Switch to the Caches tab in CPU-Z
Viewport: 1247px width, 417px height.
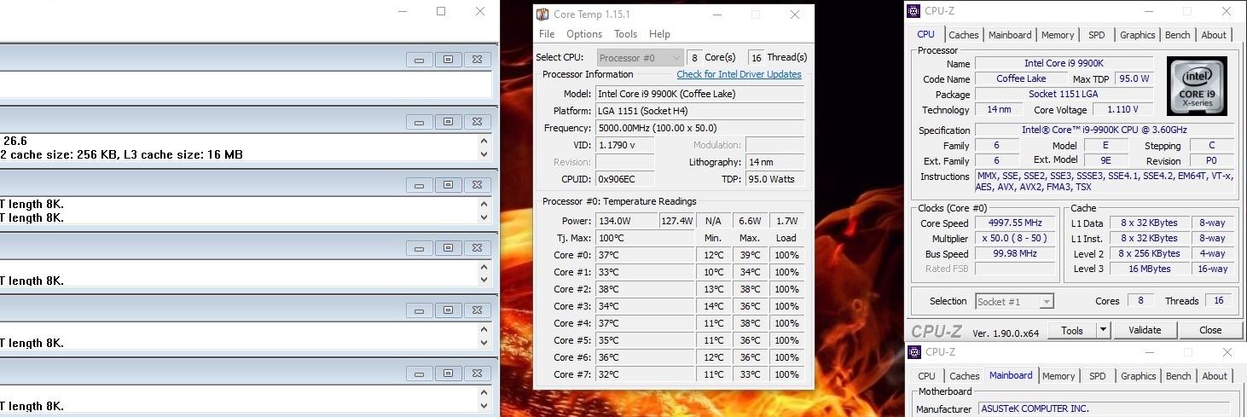[964, 35]
